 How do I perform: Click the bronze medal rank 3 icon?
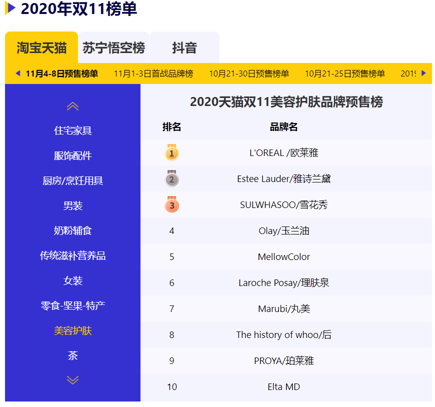[171, 204]
